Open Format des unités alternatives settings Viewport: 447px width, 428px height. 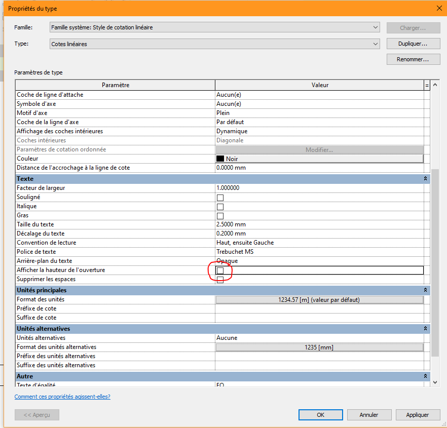(319, 346)
